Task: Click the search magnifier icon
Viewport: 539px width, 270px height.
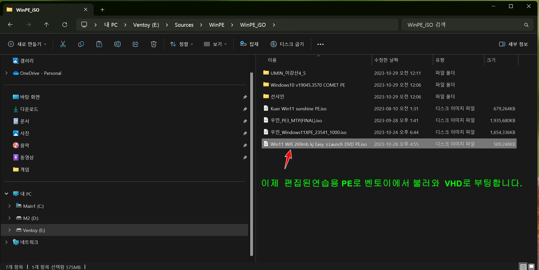Action: 526,25
